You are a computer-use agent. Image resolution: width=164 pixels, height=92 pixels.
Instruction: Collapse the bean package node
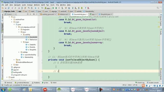pyautogui.click(x=21, y=42)
